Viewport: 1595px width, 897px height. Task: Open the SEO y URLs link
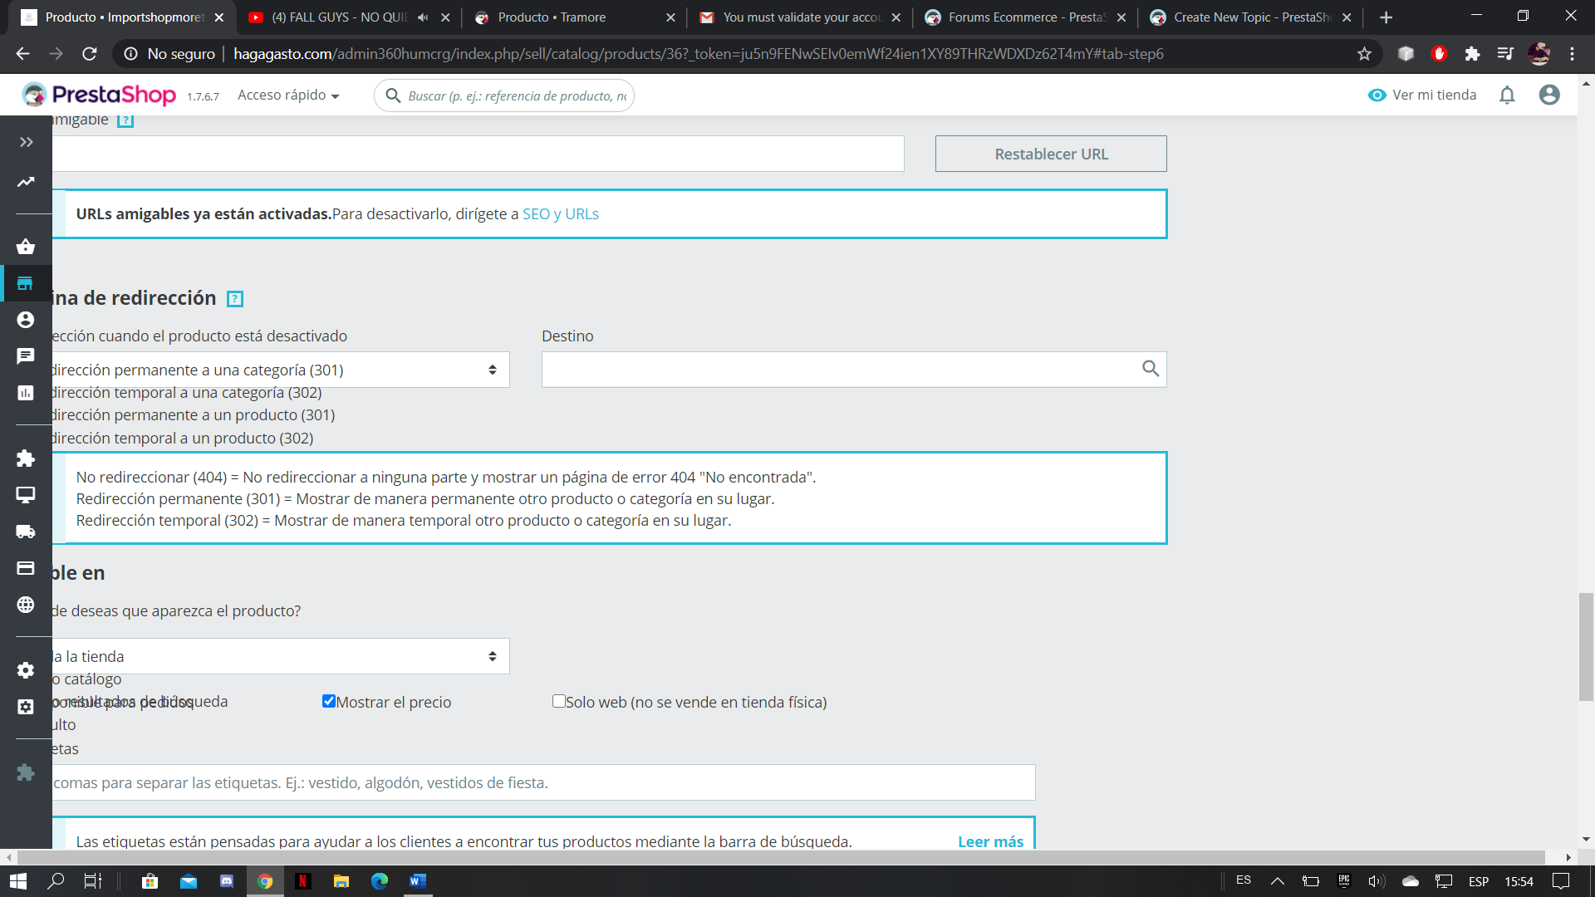561,213
